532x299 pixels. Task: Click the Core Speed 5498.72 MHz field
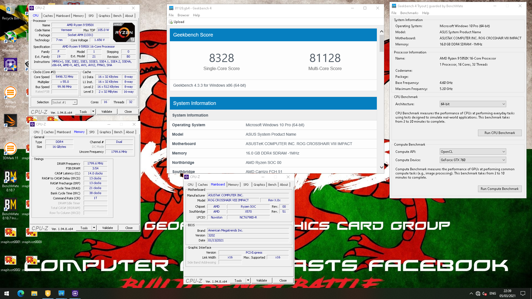click(64, 77)
